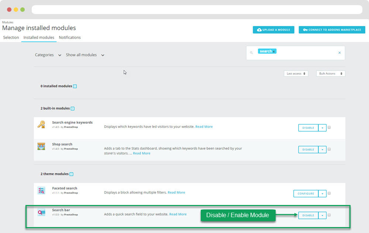Click the magnifier icon in the search field
This screenshot has width=369, height=233.
click(x=251, y=53)
